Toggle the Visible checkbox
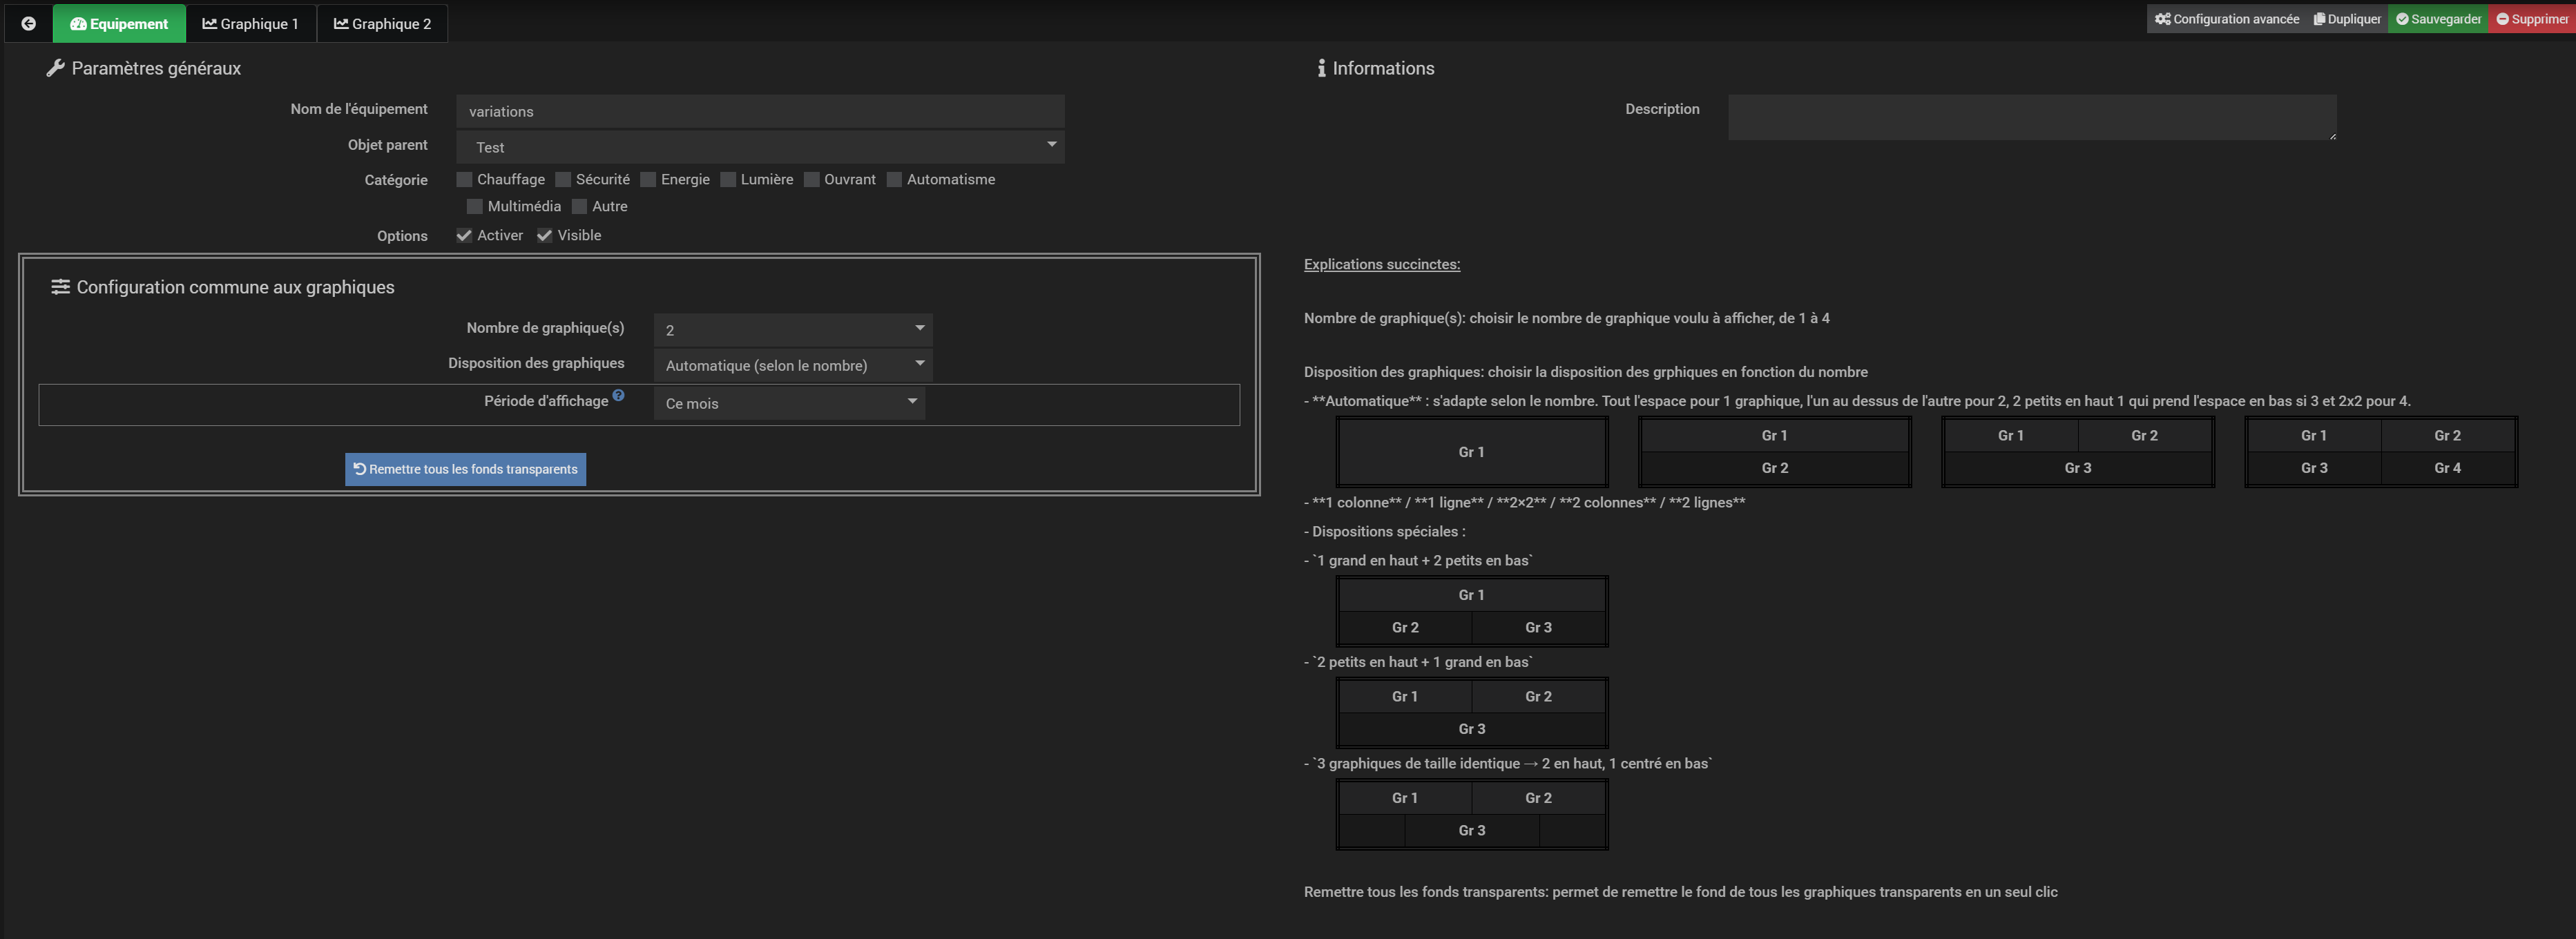Viewport: 2576px width, 939px height. point(544,236)
